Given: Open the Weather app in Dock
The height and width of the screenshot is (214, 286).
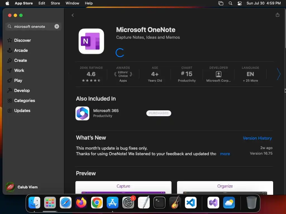Looking at the screenshot, I should [x=229, y=203].
